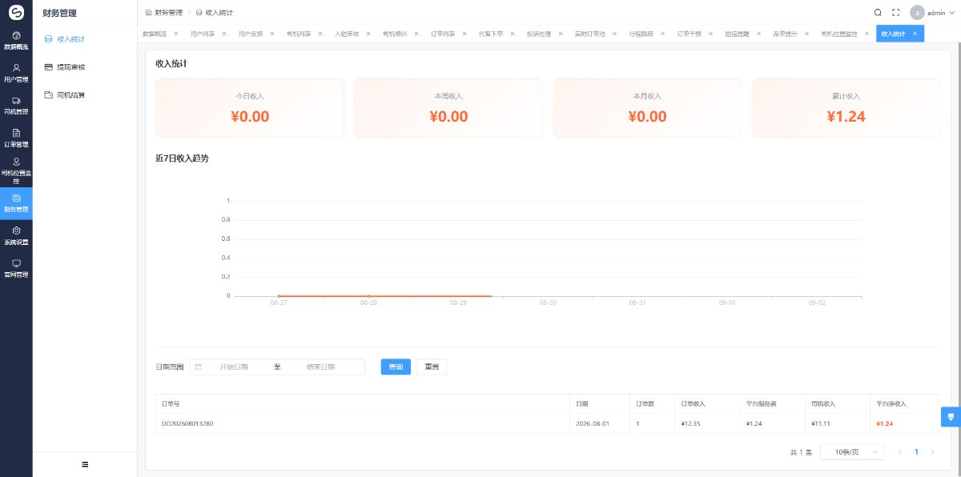Click the app logo at top left
The height and width of the screenshot is (477, 961).
click(16, 12)
